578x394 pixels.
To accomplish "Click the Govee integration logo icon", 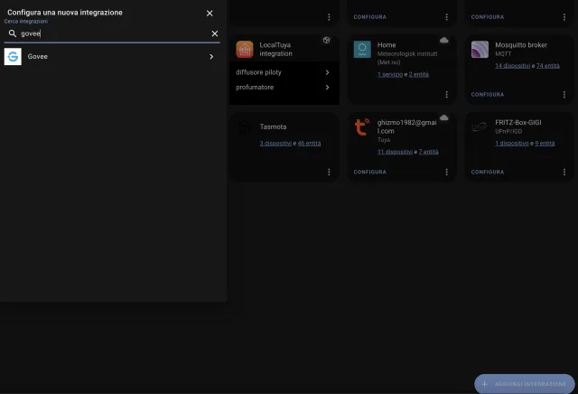I will [x=13, y=57].
